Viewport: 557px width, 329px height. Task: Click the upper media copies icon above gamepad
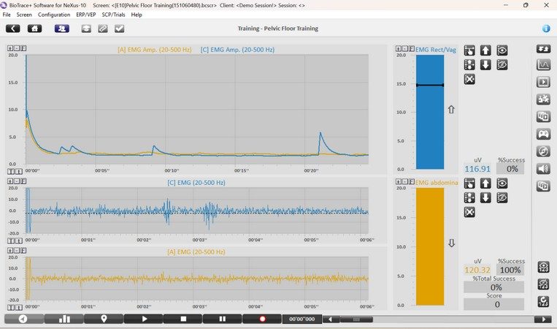pos(543,117)
